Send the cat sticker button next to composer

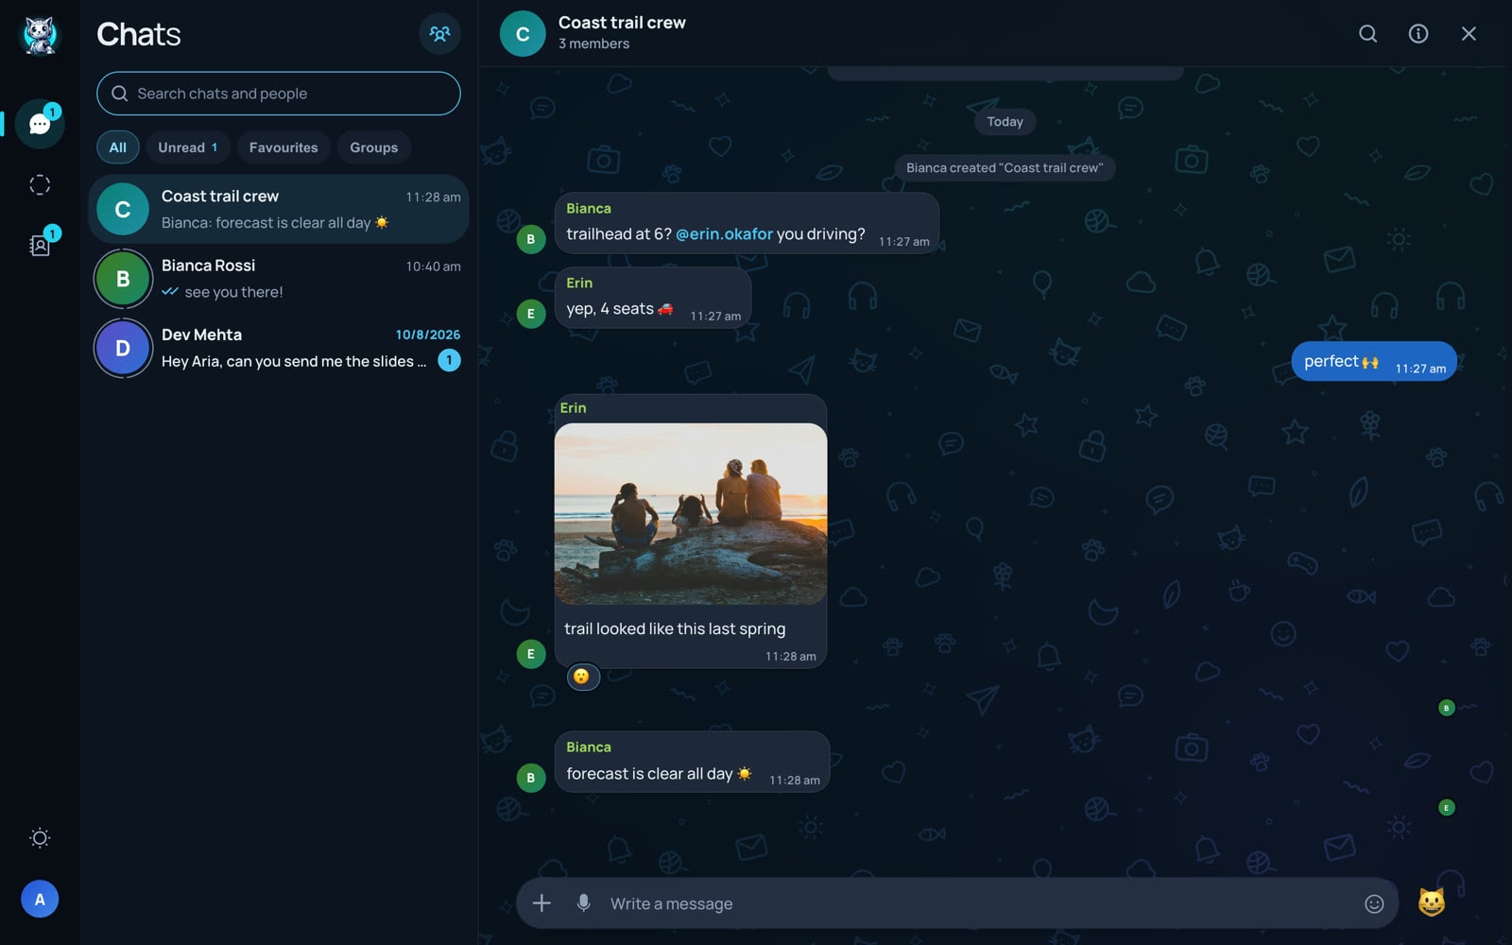point(1432,902)
